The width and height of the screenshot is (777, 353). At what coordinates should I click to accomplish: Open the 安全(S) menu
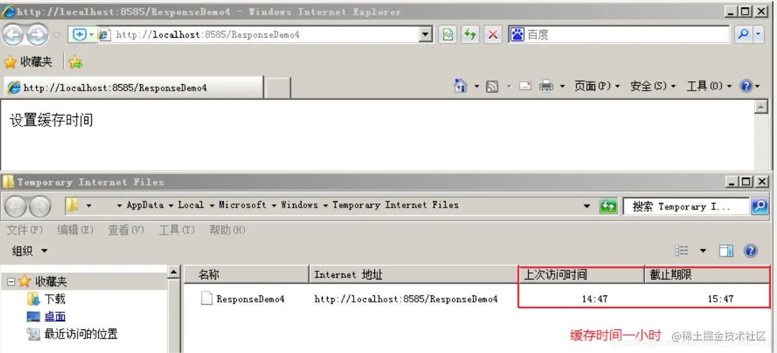click(x=653, y=86)
